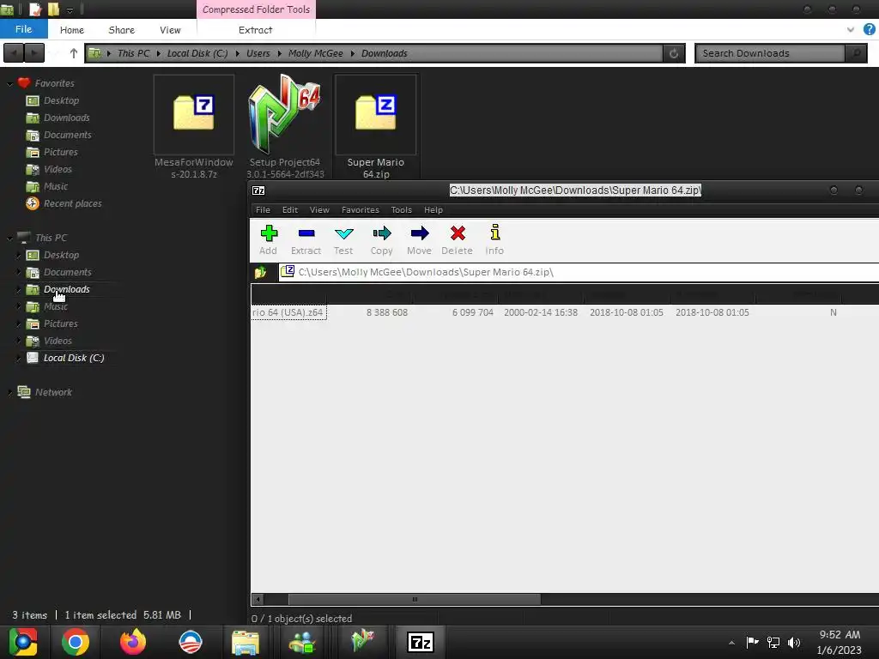This screenshot has height=659, width=879.
Task: Expand Documents under This PC
Action: point(19,272)
